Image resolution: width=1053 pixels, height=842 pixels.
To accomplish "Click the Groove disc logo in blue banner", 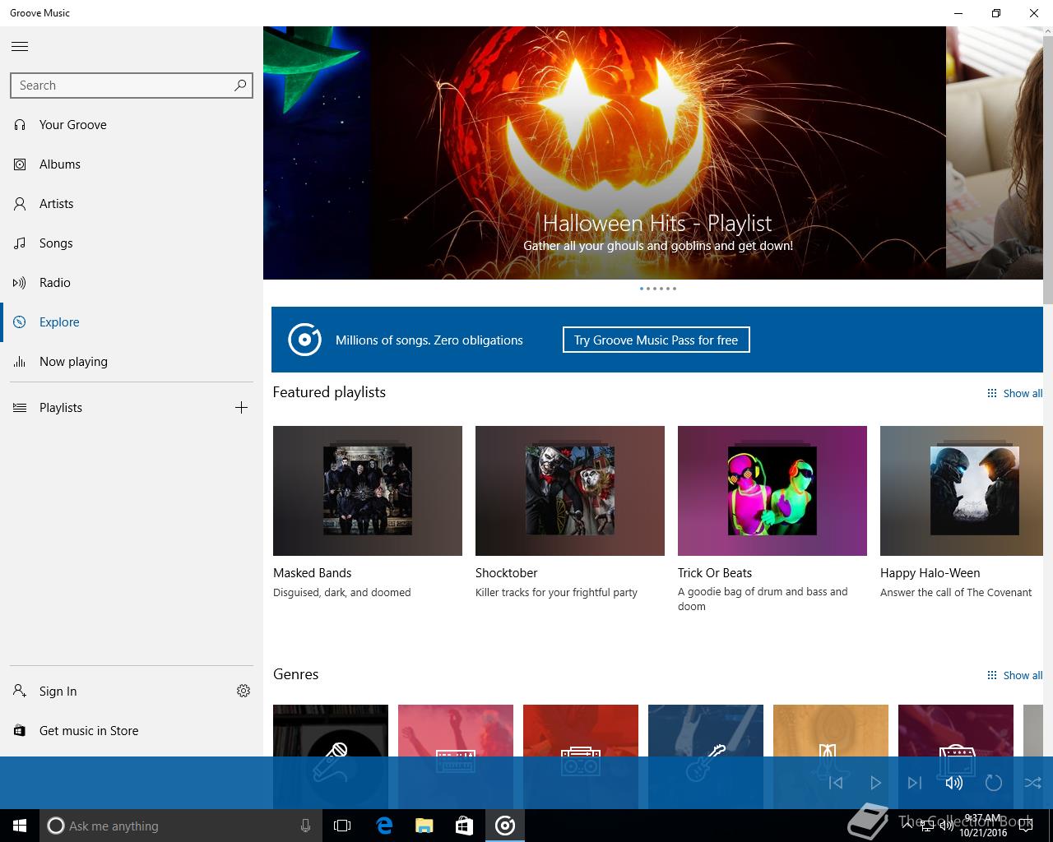I will (x=304, y=340).
